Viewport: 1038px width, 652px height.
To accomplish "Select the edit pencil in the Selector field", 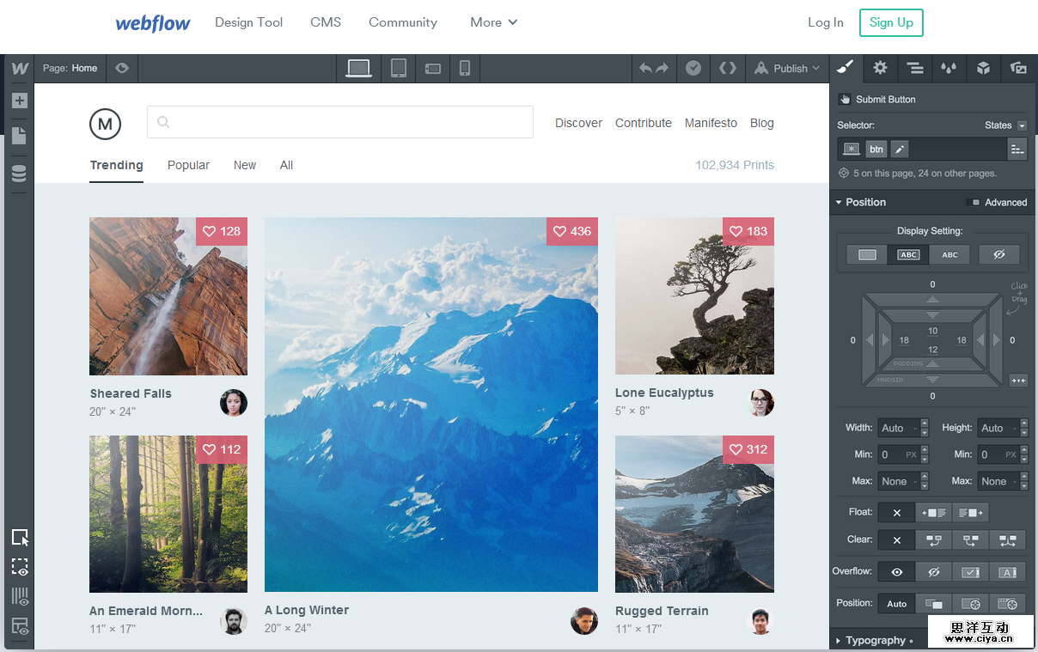I will click(899, 149).
